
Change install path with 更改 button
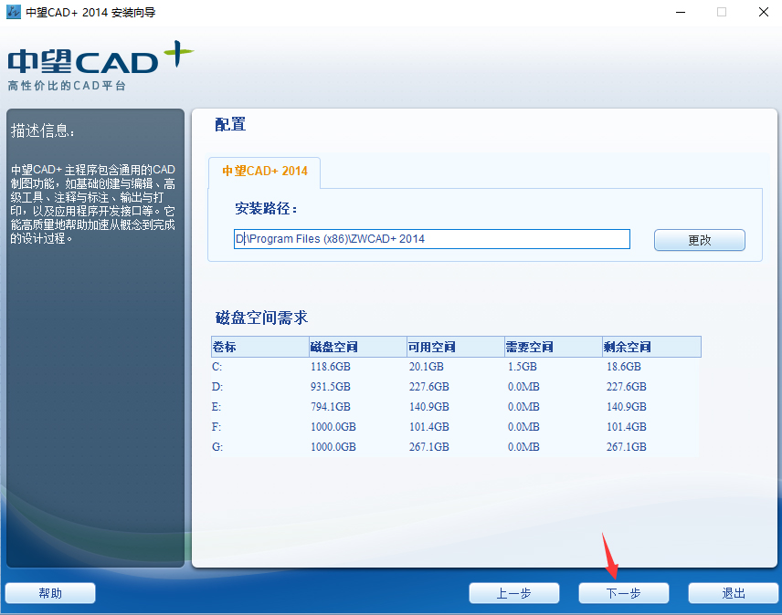pos(699,240)
